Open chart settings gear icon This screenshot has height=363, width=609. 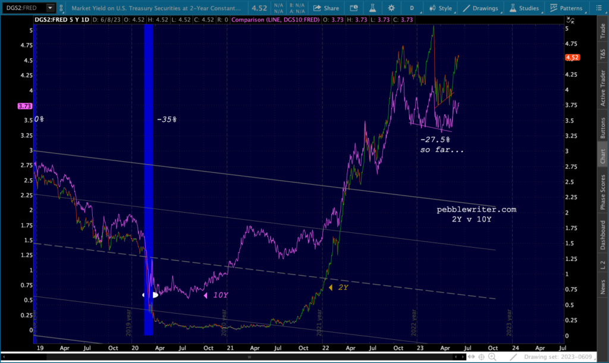coord(391,8)
